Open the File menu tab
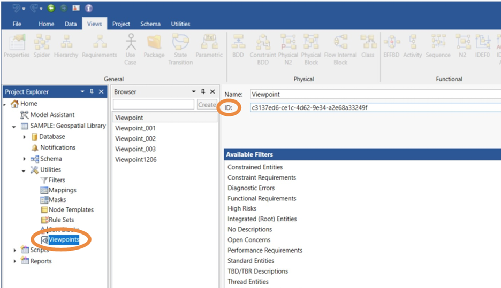Screen dimensions: 501x288 [17, 24]
